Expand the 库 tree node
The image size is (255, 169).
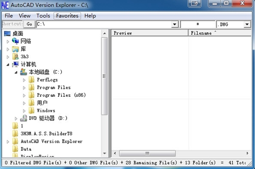tap(8, 49)
